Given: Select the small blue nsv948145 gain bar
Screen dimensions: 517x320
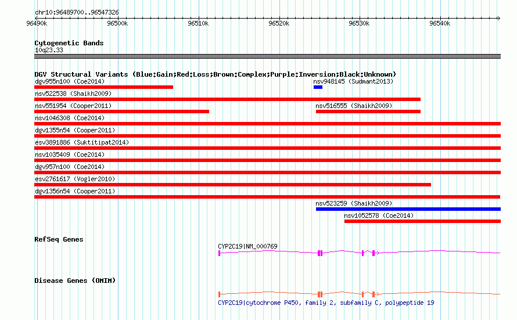Looking at the screenshot, I should coord(318,87).
